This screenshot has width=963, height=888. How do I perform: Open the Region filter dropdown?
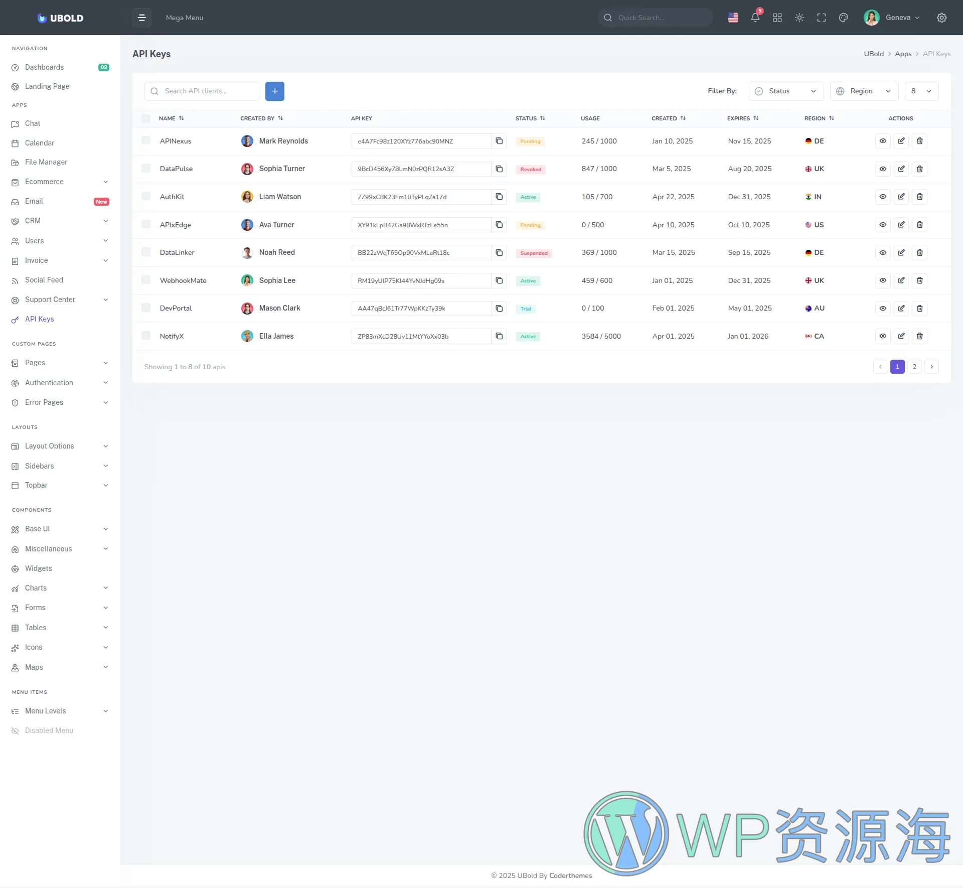tap(864, 91)
